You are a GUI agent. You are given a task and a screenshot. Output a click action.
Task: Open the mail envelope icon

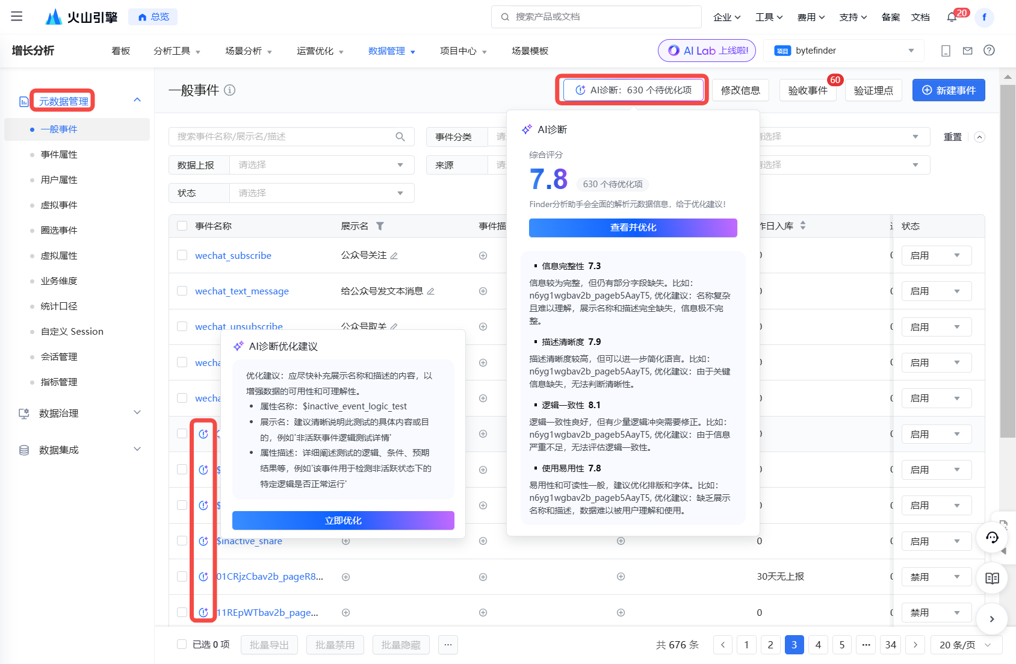point(967,51)
